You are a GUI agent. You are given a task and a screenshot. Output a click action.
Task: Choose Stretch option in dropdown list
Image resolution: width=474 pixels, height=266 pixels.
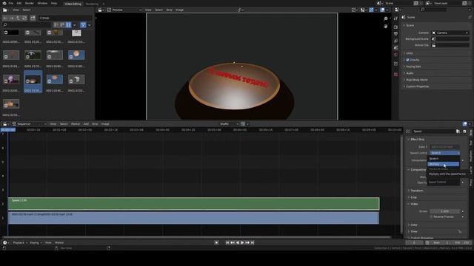443,158
